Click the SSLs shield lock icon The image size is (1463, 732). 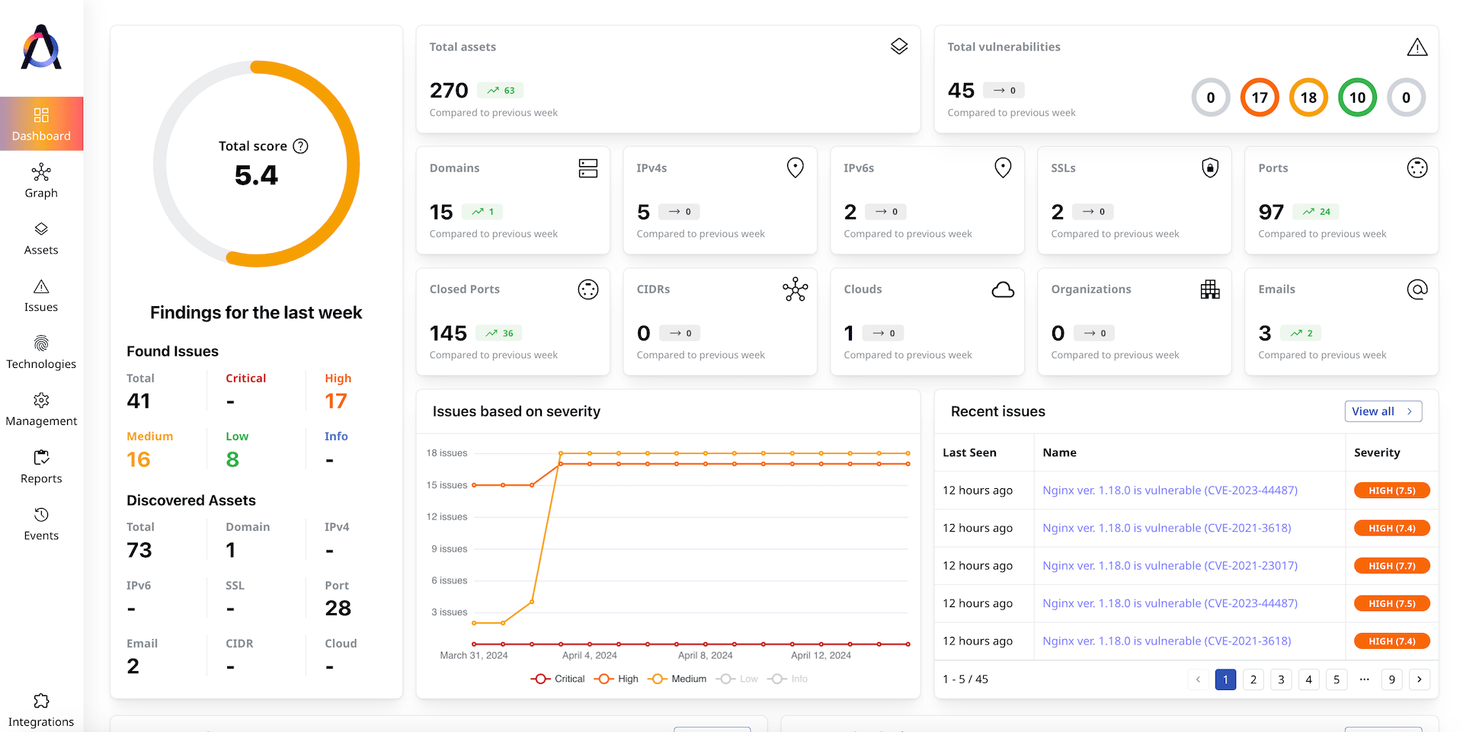tap(1210, 168)
